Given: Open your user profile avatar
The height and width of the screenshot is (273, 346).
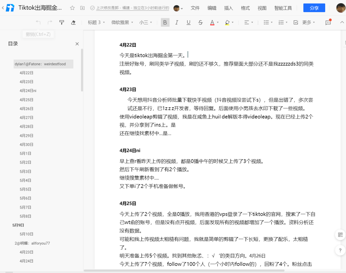Looking at the screenshot, I should [x=341, y=8].
